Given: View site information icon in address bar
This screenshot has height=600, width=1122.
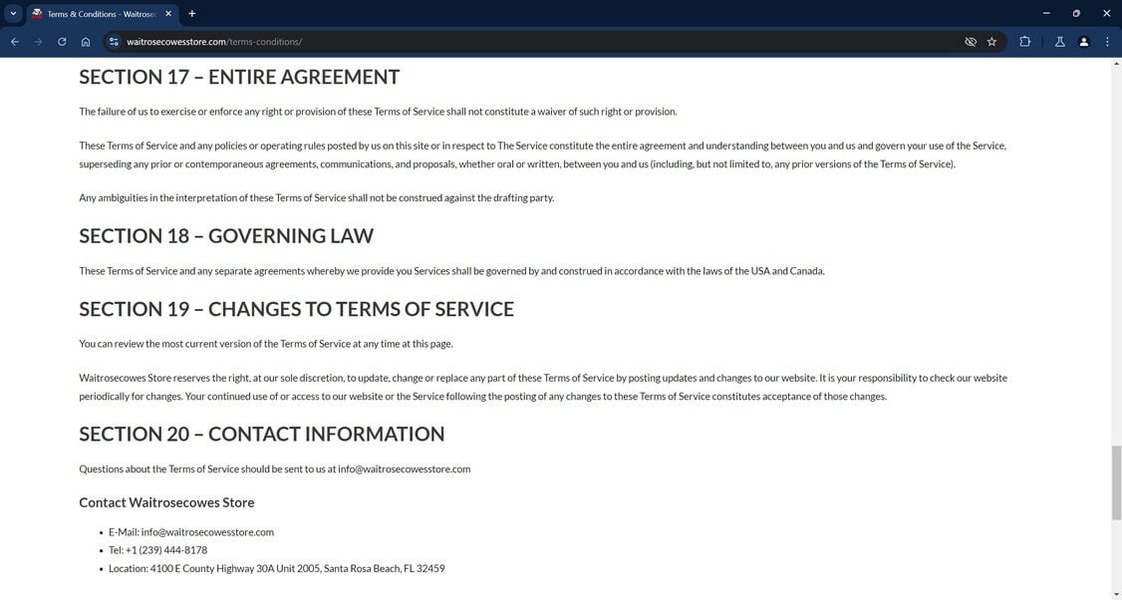Looking at the screenshot, I should 114,42.
